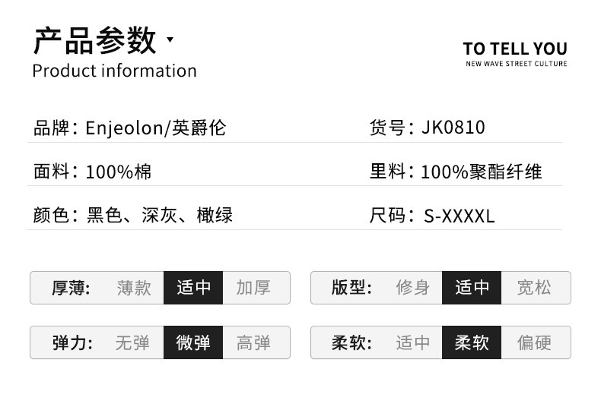Click the size range S-XXXXL
Viewport: 601px width, 410px height.
pyautogui.click(x=459, y=216)
